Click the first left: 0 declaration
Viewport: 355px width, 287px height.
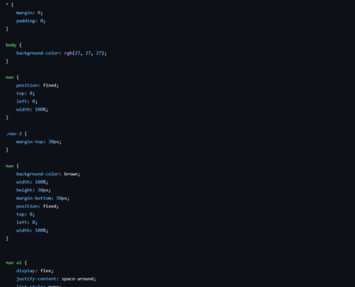pyautogui.click(x=27, y=101)
